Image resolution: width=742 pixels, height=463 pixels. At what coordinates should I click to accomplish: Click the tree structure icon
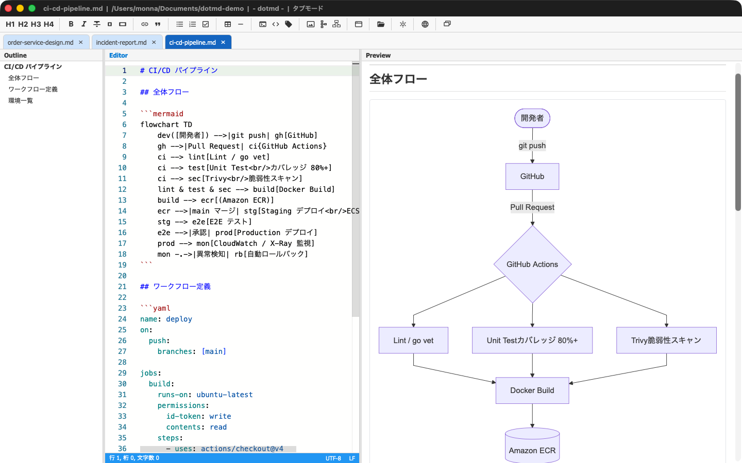(x=324, y=24)
